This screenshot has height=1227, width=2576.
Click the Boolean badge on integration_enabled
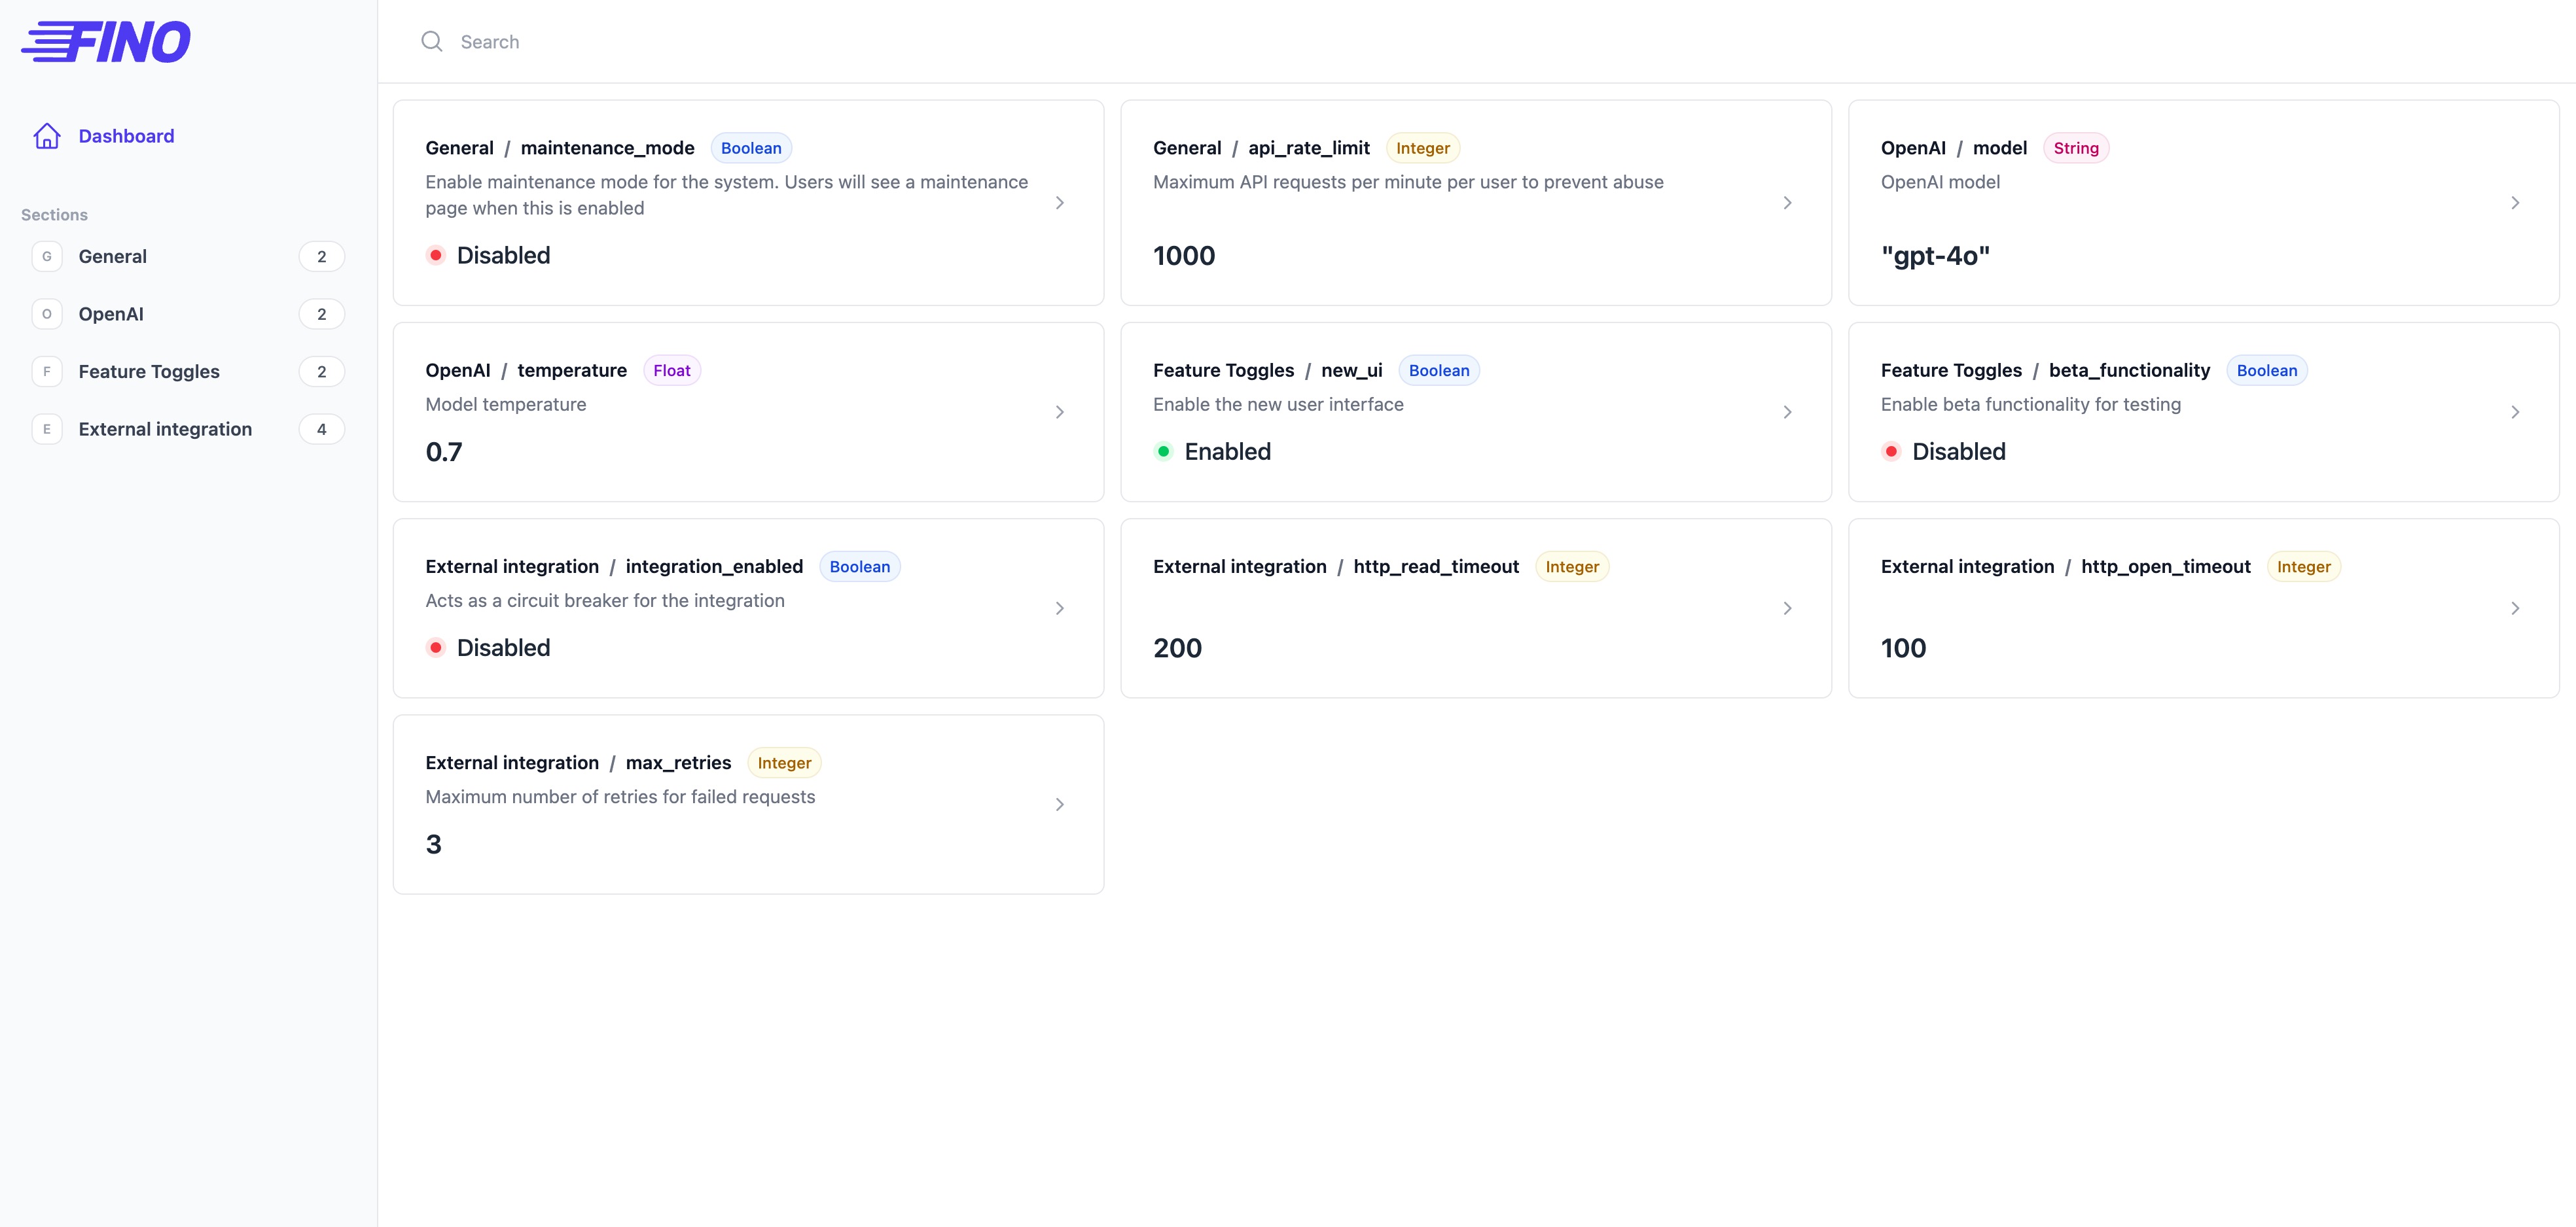pos(859,566)
